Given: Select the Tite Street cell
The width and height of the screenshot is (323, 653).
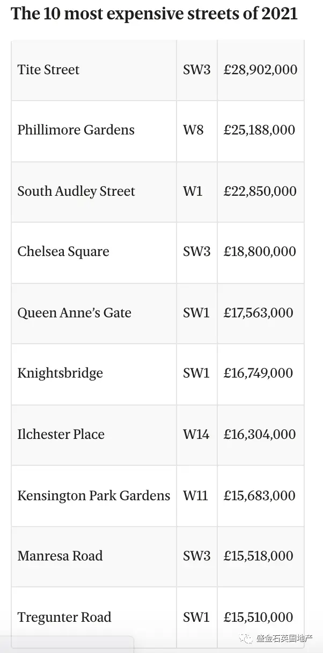Looking at the screenshot, I should point(94,70).
